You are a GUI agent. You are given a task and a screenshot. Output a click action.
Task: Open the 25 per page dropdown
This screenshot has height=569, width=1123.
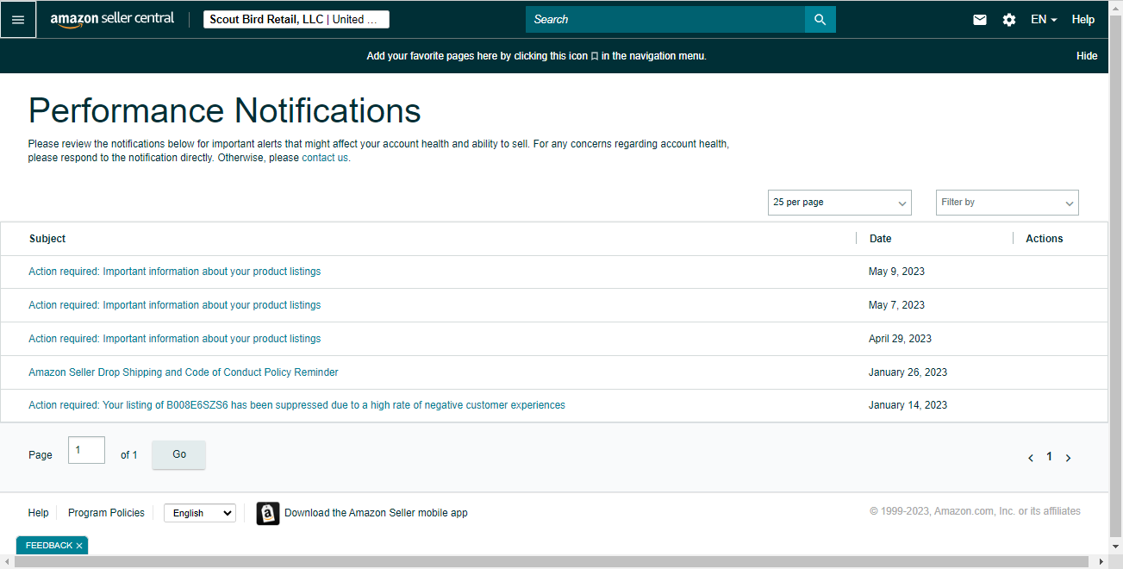[x=839, y=203]
